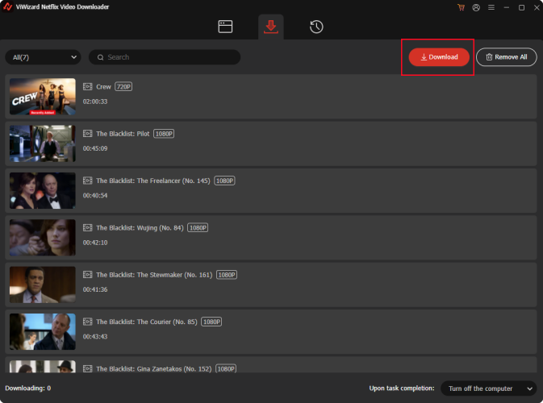This screenshot has height=403, width=543.
Task: Click the duration 00:43:43
Action: coord(95,337)
